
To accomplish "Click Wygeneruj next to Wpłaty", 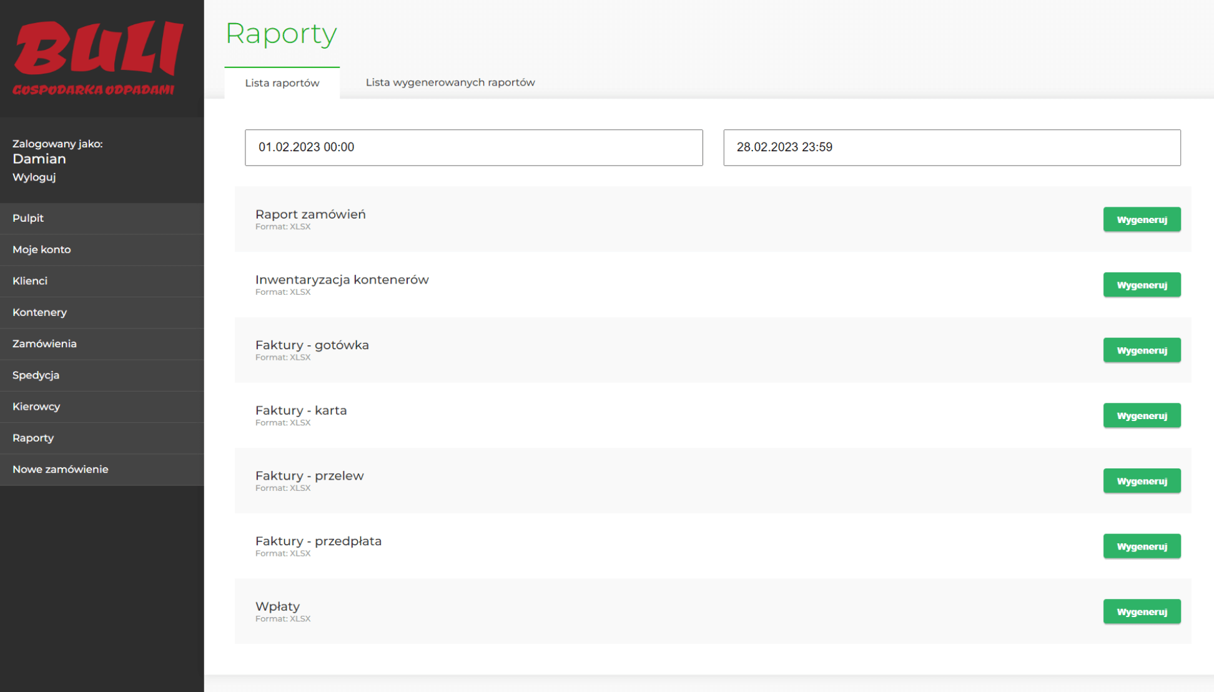I will point(1141,611).
